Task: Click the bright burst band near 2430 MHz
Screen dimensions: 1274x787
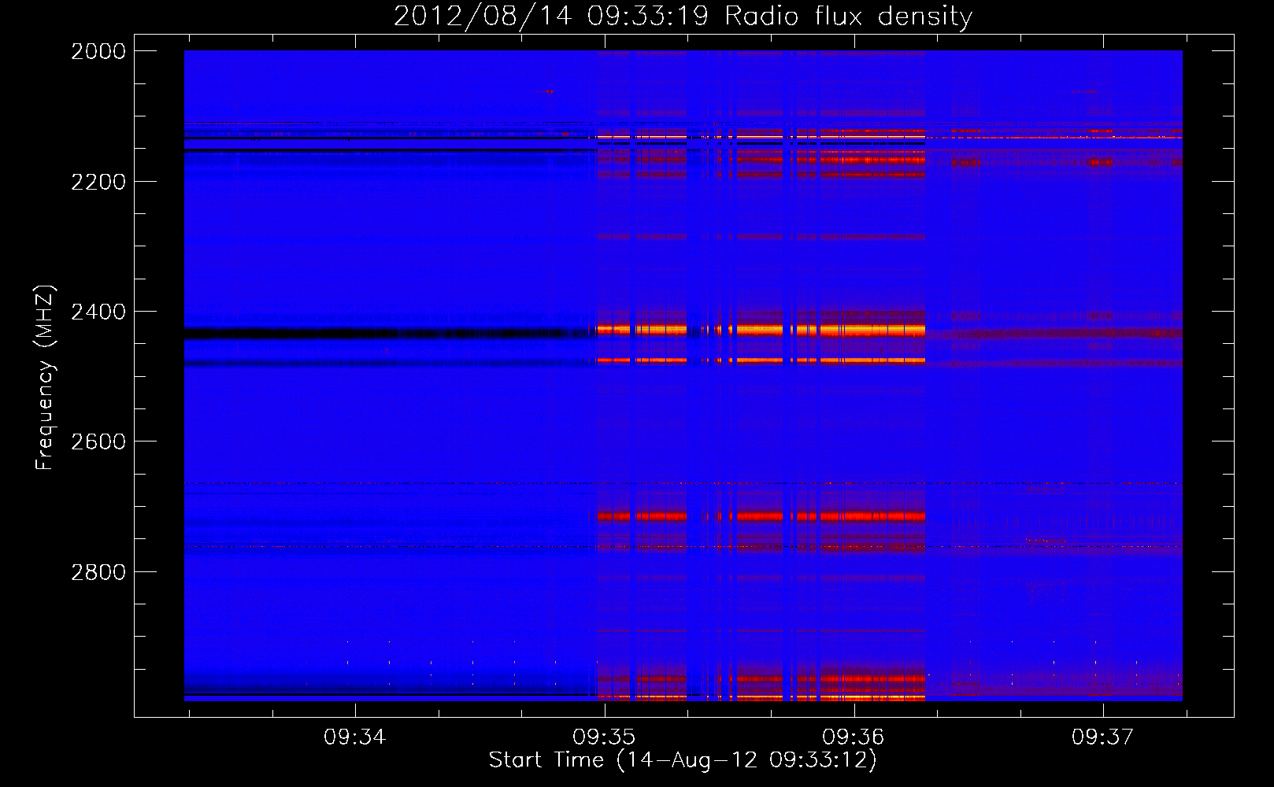Action: 761,330
